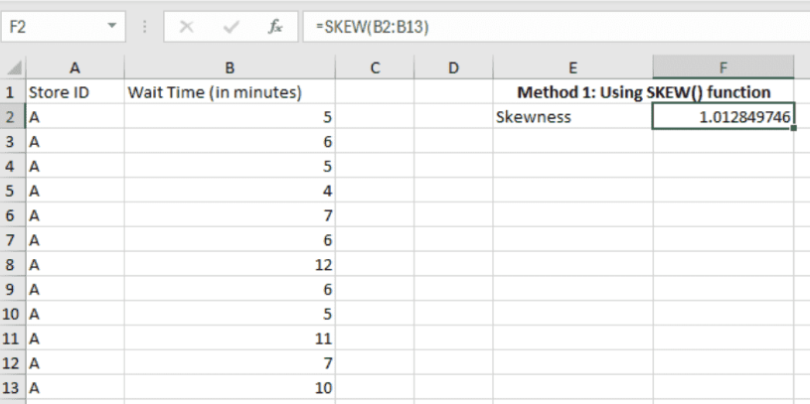Select row 8 header
The image size is (810, 404).
tap(12, 265)
